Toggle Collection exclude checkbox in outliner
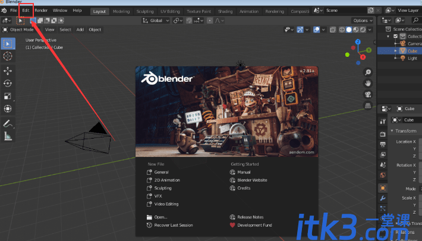 point(395,36)
